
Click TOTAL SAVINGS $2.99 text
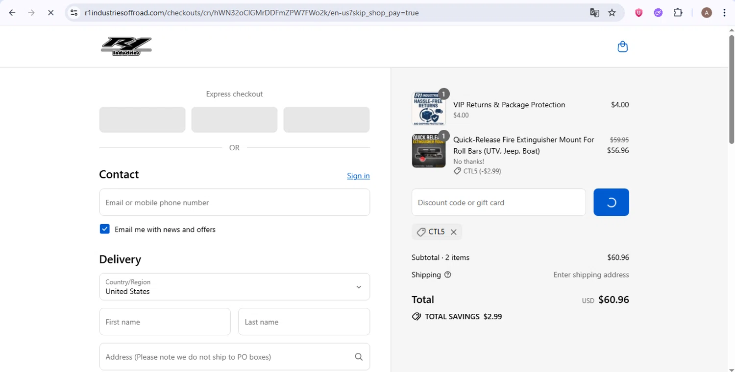click(463, 317)
